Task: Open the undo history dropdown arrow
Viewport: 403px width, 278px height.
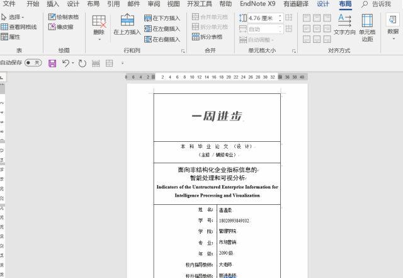Action: 73,63
